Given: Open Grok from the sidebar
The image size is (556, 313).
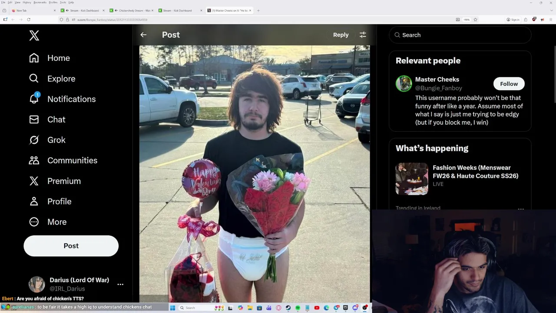Looking at the screenshot, I should click(46, 140).
